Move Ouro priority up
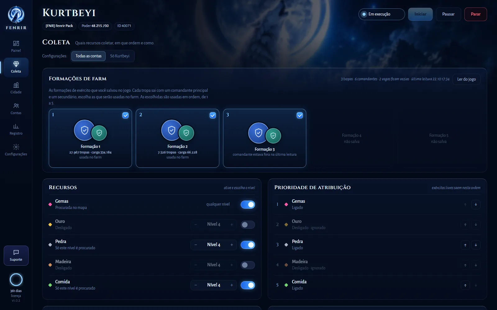The height and width of the screenshot is (310, 497). coord(465,225)
